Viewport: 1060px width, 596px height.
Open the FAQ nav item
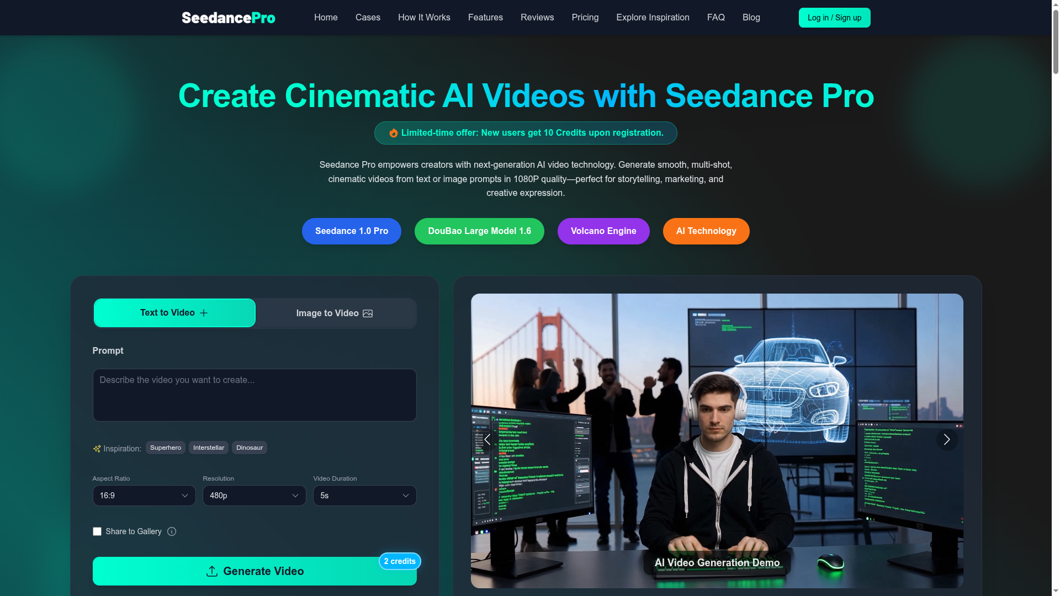point(716,18)
